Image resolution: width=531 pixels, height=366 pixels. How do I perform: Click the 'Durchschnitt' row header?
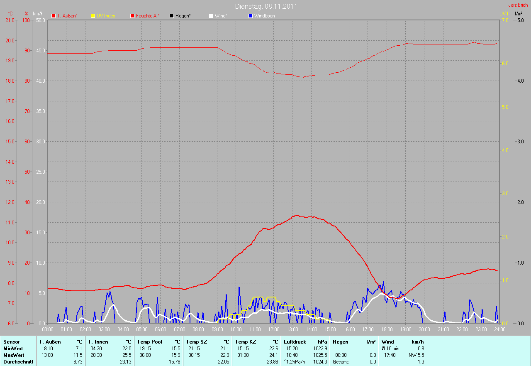(x=18, y=362)
